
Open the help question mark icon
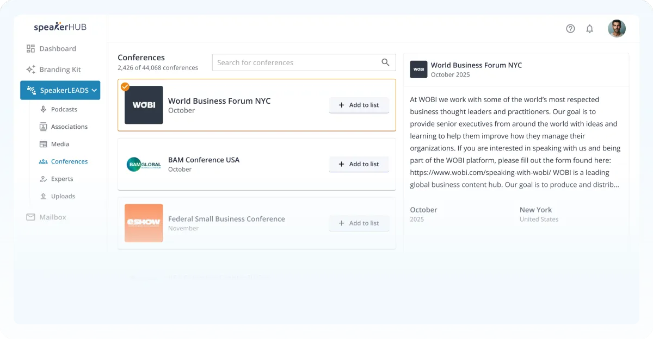pos(570,29)
